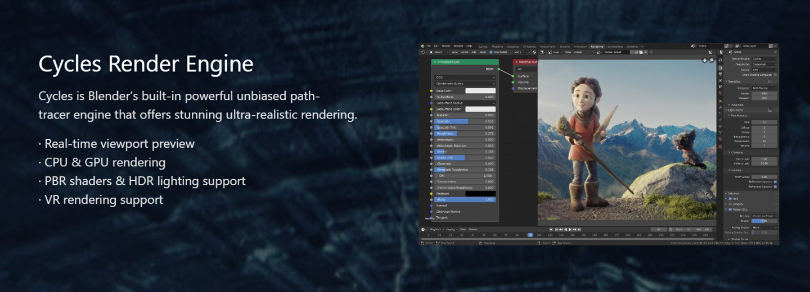Screen dimensions: 810x292
Task: Unlink image with X beside Render Result
Action: (x=646, y=52)
